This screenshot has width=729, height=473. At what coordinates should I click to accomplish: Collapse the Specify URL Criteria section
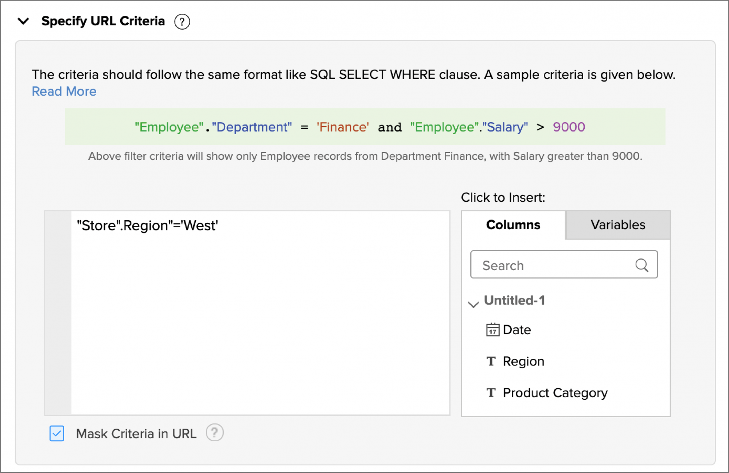point(24,22)
